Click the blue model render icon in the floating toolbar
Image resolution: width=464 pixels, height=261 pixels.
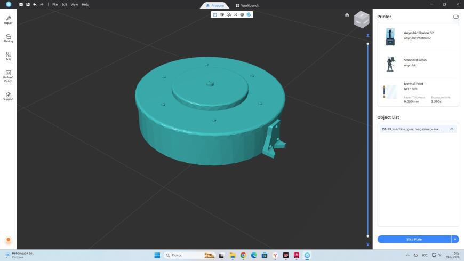pyautogui.click(x=249, y=14)
